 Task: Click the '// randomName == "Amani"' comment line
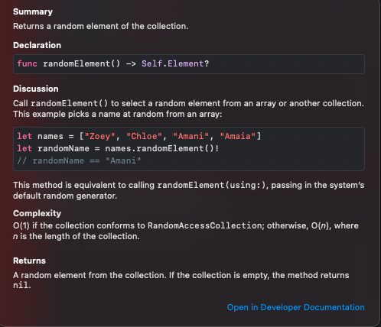tap(79, 160)
